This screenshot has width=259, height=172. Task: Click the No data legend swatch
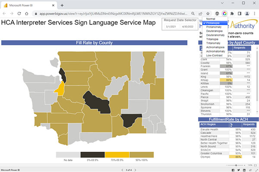point(68,155)
